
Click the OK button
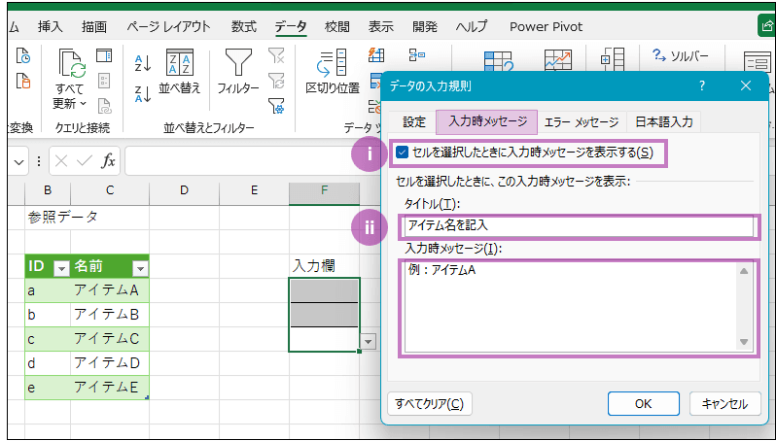[x=644, y=404]
